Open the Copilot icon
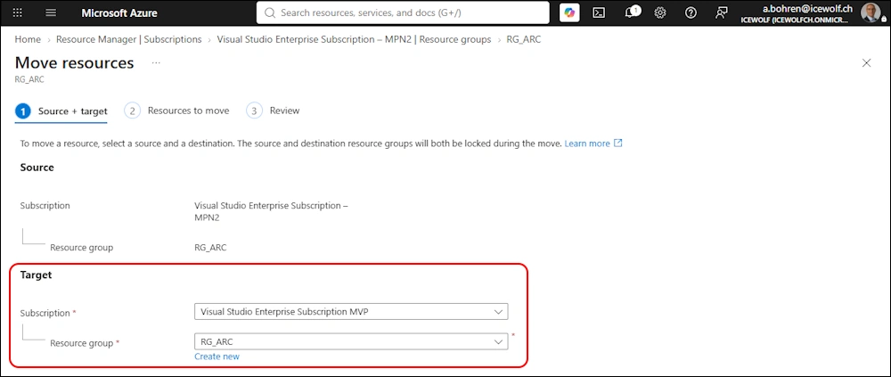This screenshot has width=891, height=377. click(x=569, y=12)
